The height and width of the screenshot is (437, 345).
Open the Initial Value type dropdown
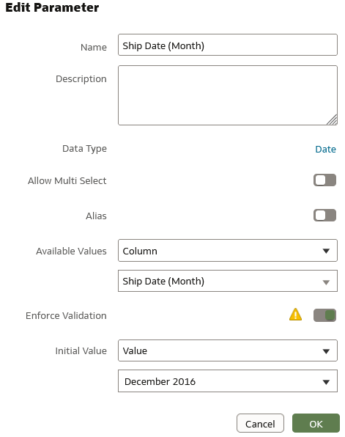[x=228, y=350]
